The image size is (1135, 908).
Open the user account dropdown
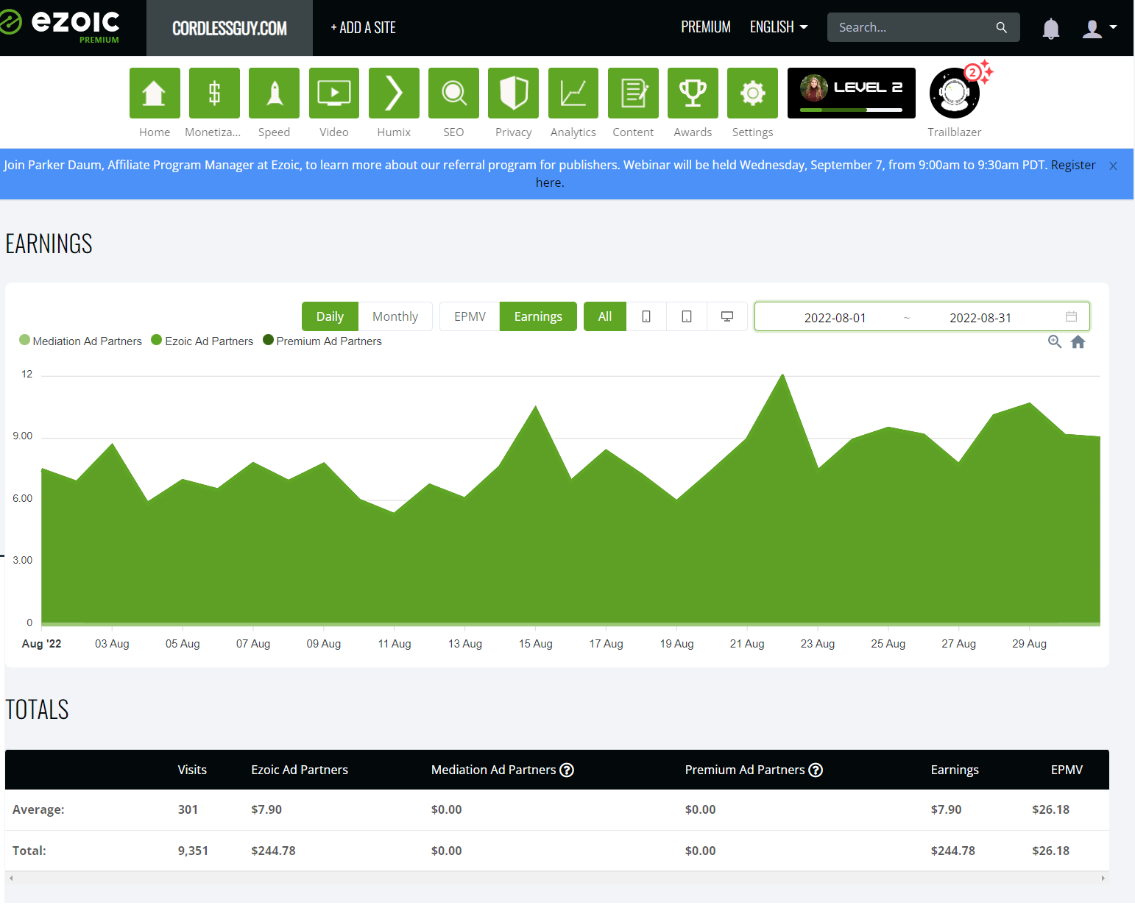point(1100,28)
